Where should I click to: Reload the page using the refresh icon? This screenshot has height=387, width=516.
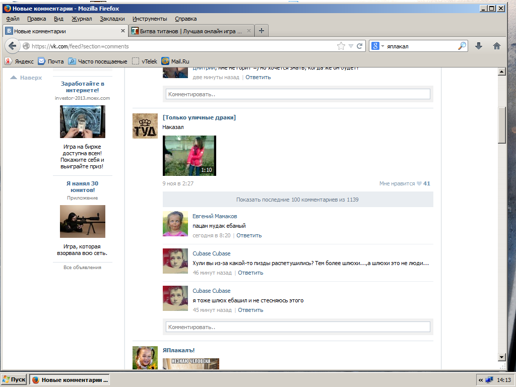(360, 46)
